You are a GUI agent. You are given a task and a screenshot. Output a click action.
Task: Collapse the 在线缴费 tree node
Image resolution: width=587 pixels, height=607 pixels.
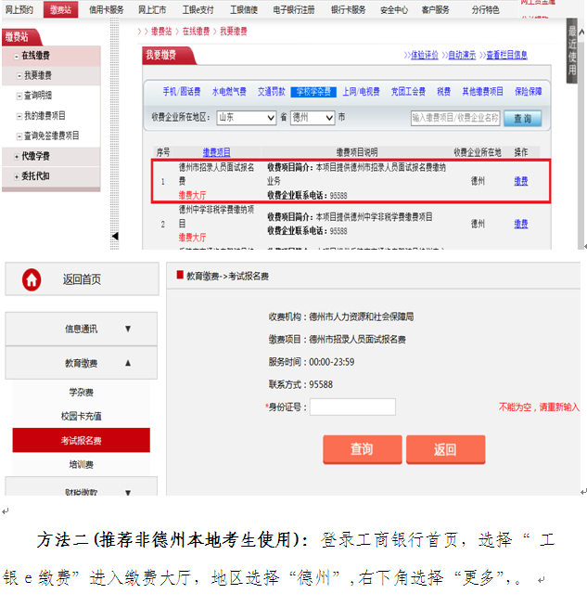17,57
